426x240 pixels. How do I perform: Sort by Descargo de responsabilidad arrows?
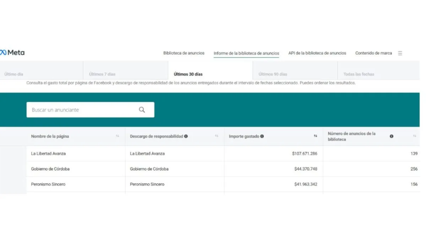pyautogui.click(x=217, y=136)
